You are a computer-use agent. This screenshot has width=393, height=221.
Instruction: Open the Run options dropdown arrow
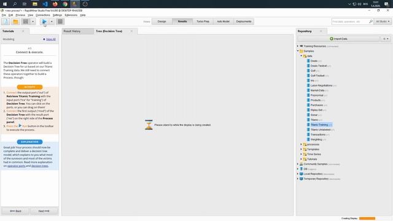pyautogui.click(x=52, y=21)
